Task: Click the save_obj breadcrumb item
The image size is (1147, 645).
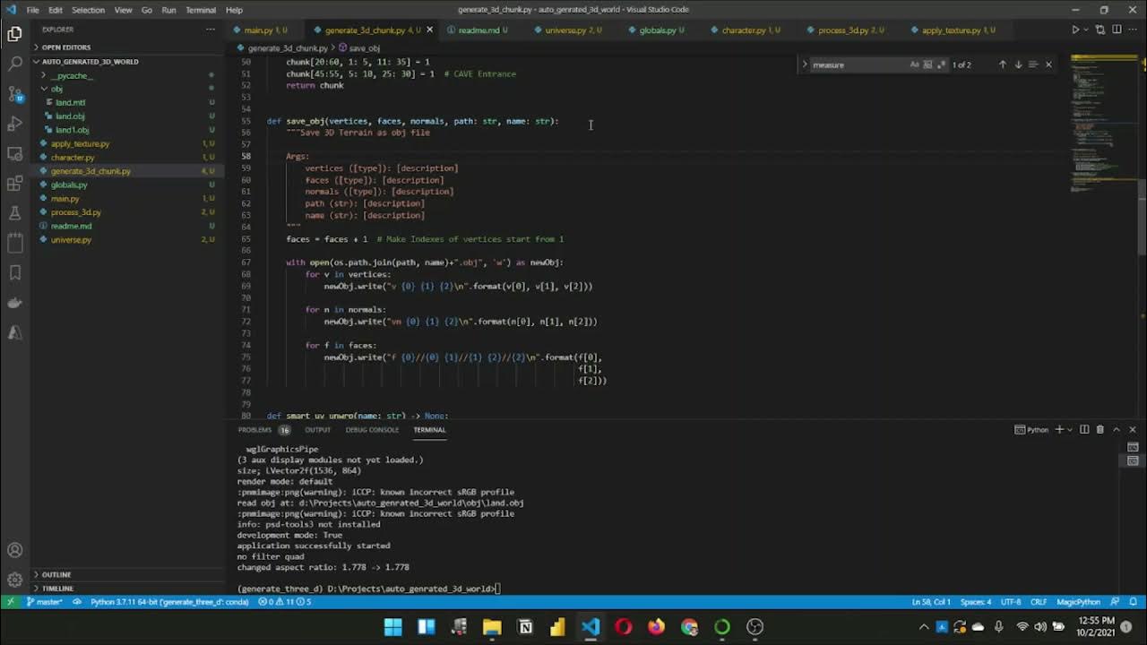Action: pos(359,48)
